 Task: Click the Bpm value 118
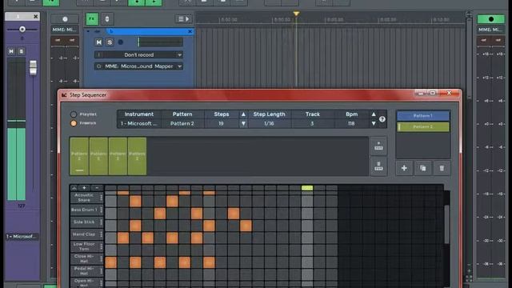pyautogui.click(x=351, y=123)
